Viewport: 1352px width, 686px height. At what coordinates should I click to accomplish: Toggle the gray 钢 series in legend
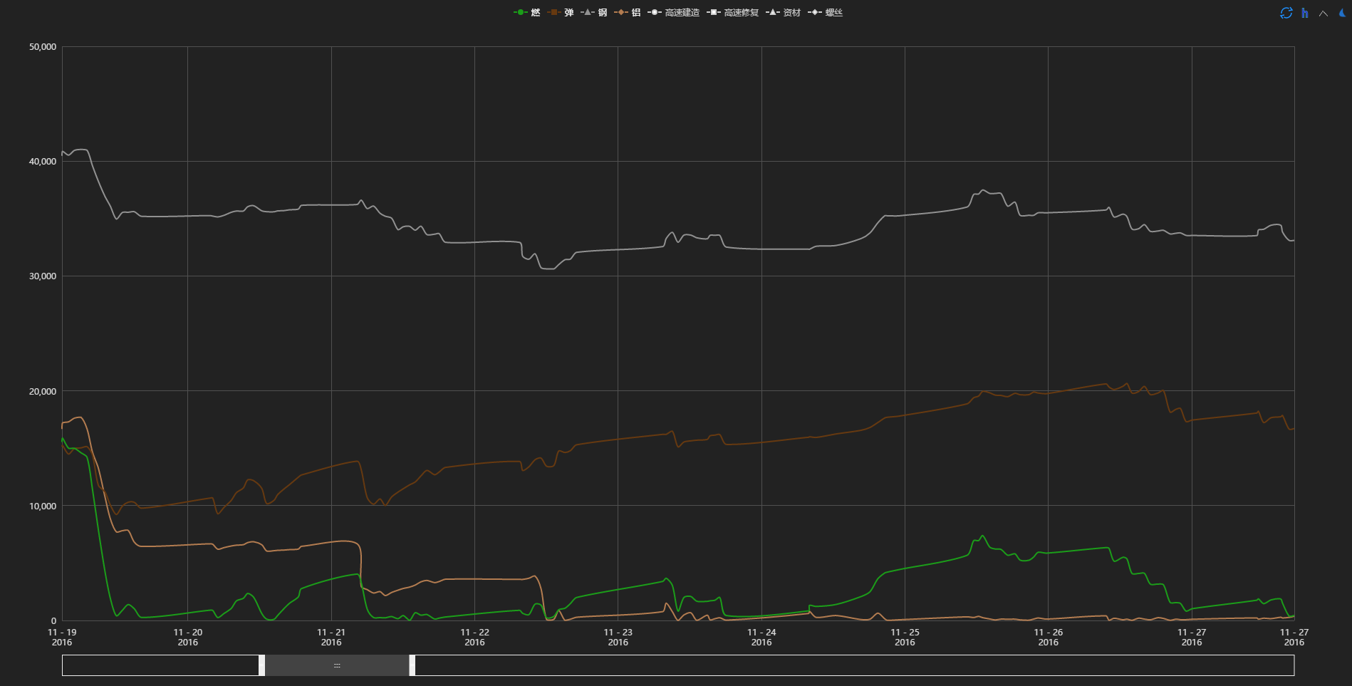(x=594, y=13)
